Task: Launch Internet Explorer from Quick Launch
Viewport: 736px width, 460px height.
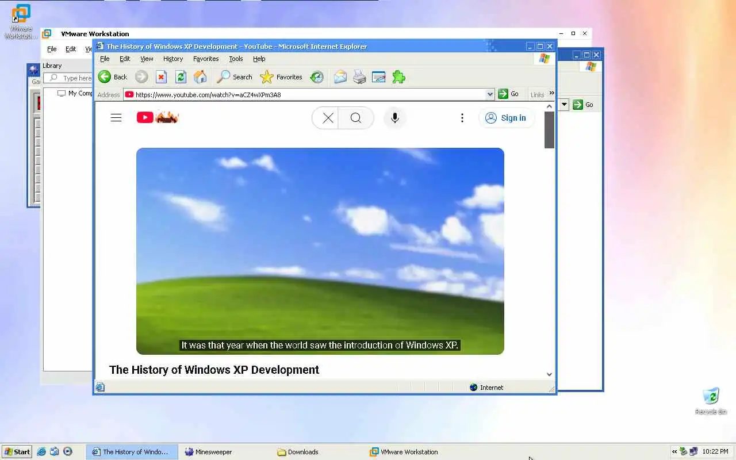Action: point(41,452)
